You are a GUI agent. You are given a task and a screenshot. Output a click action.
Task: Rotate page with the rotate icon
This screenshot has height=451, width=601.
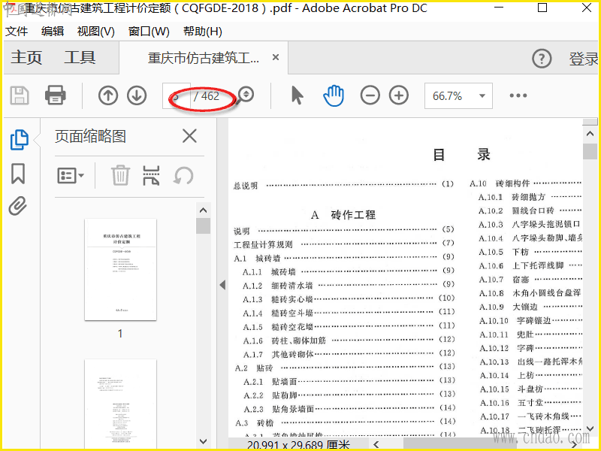click(x=183, y=176)
